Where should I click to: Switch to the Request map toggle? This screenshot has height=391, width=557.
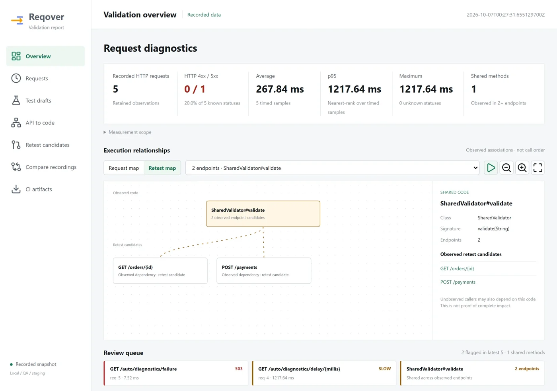click(x=124, y=168)
